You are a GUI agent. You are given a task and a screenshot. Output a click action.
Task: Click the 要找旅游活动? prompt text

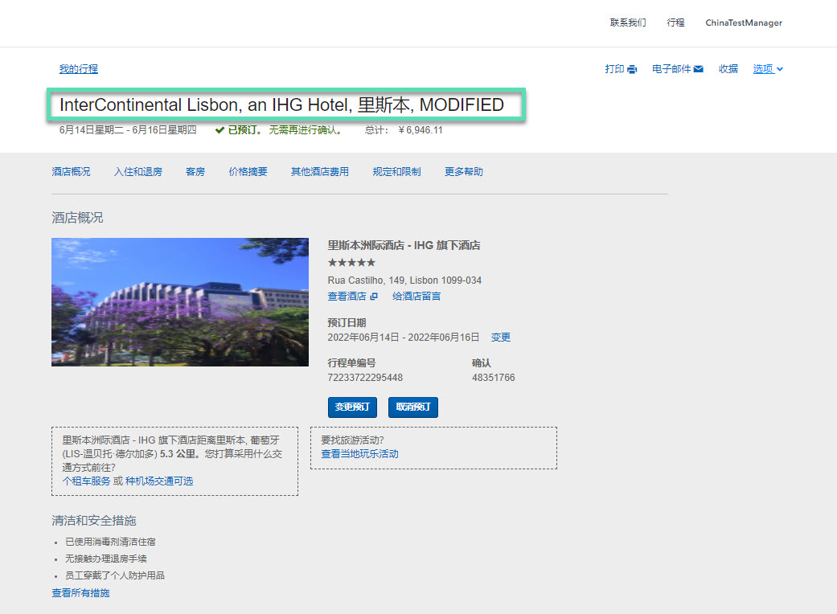pos(352,440)
